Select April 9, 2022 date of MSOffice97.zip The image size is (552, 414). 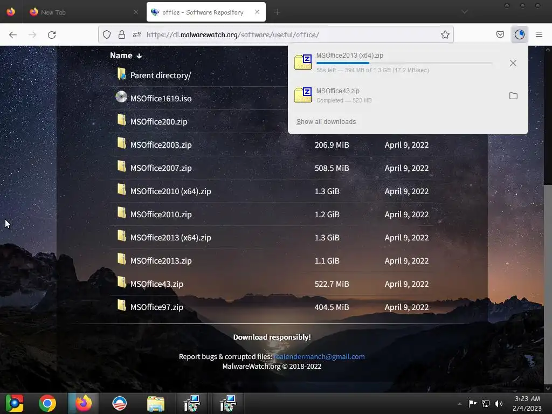406,307
